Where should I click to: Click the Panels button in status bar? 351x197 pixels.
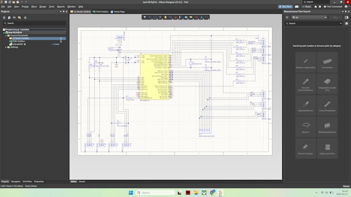[x=346, y=186]
